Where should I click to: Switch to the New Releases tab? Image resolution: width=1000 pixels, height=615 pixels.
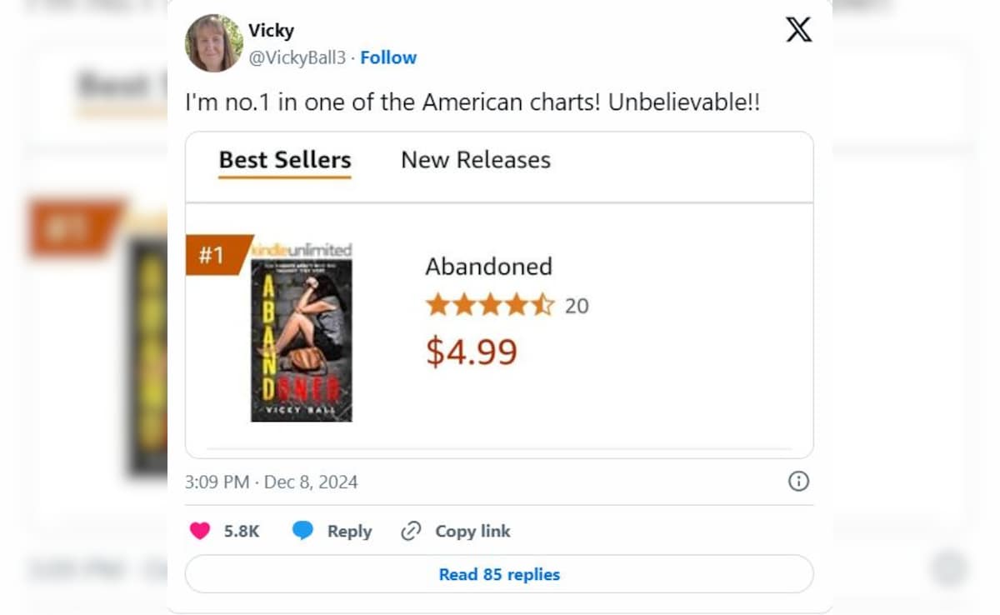[x=476, y=160]
